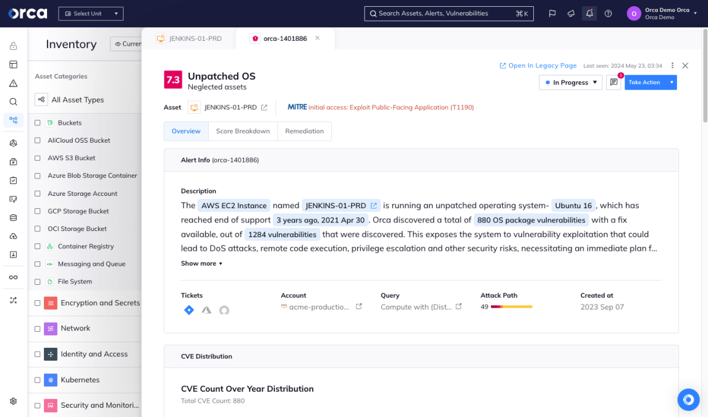
Task: Open JENKINS-01-PRD asset external link icon
Action: coord(264,107)
